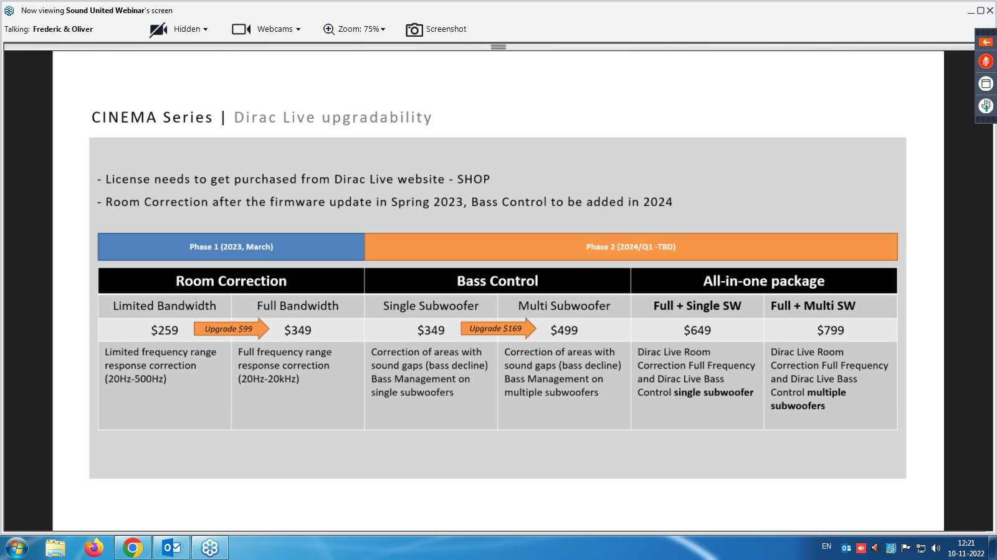997x560 pixels.
Task: Click the GoToWebinar logo in title bar
Action: click(9, 11)
